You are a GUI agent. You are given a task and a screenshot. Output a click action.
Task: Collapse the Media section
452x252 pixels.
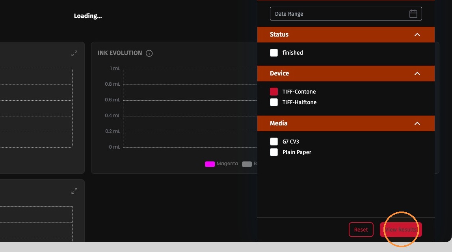pos(417,123)
